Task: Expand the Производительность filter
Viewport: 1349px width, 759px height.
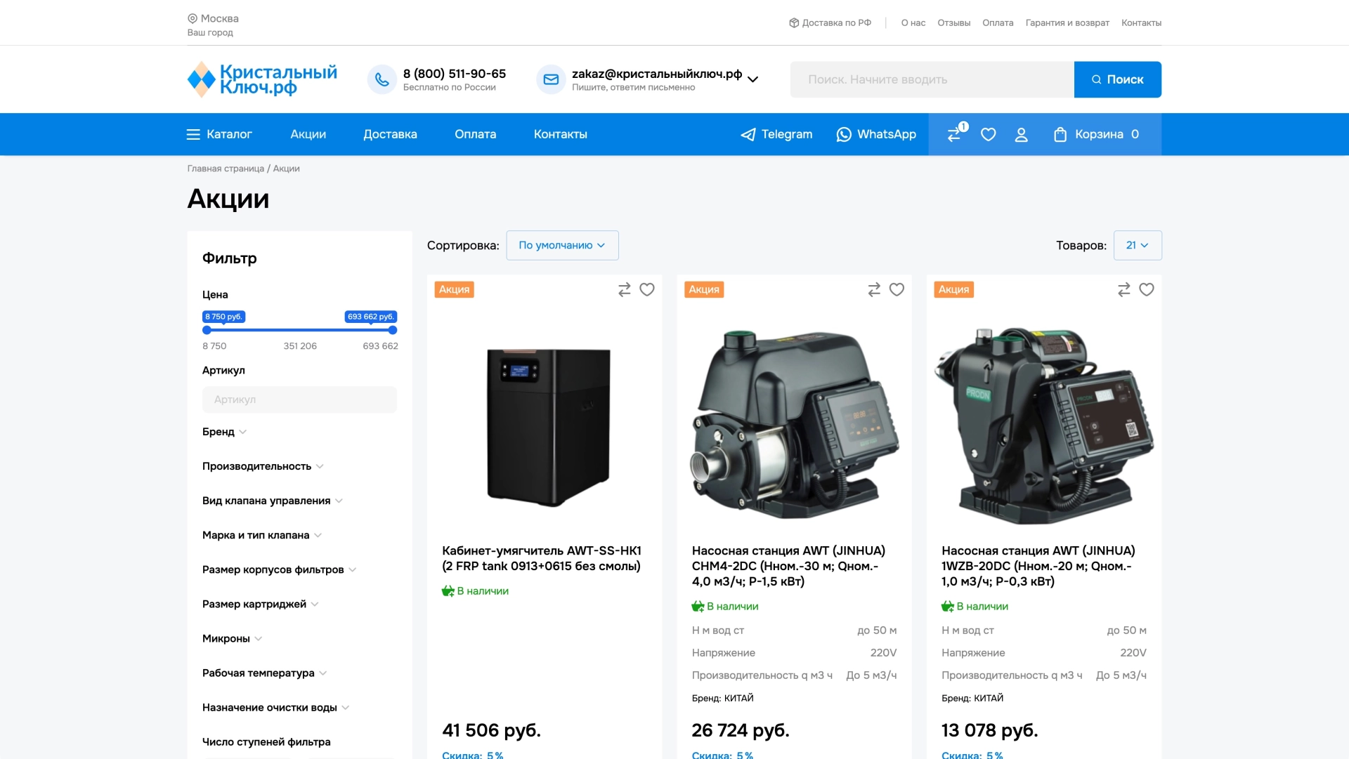Action: 263,466
